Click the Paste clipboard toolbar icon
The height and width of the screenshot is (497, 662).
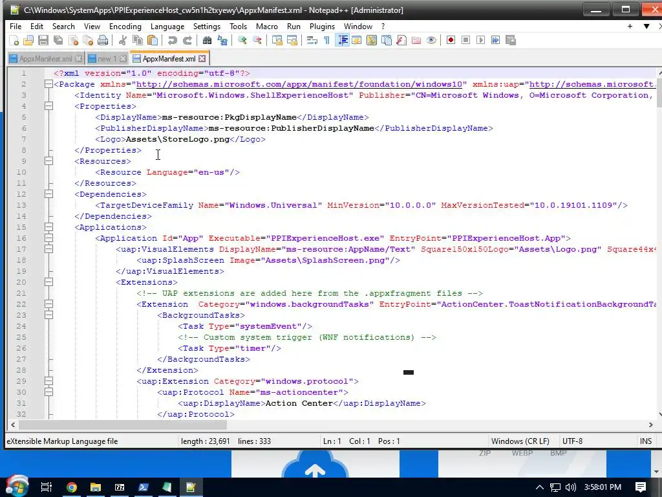153,40
